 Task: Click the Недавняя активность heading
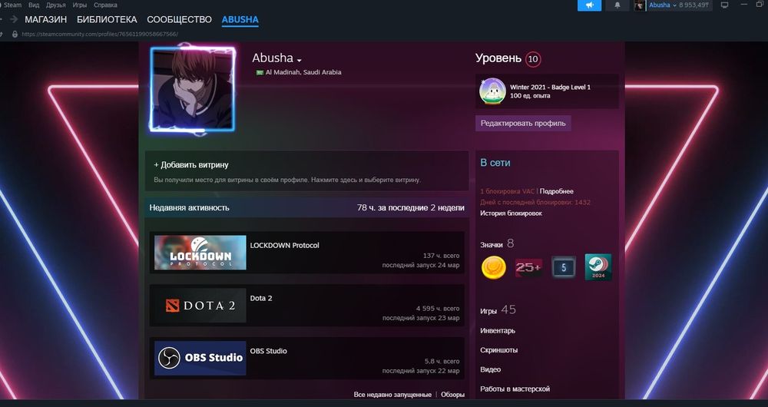(x=189, y=207)
